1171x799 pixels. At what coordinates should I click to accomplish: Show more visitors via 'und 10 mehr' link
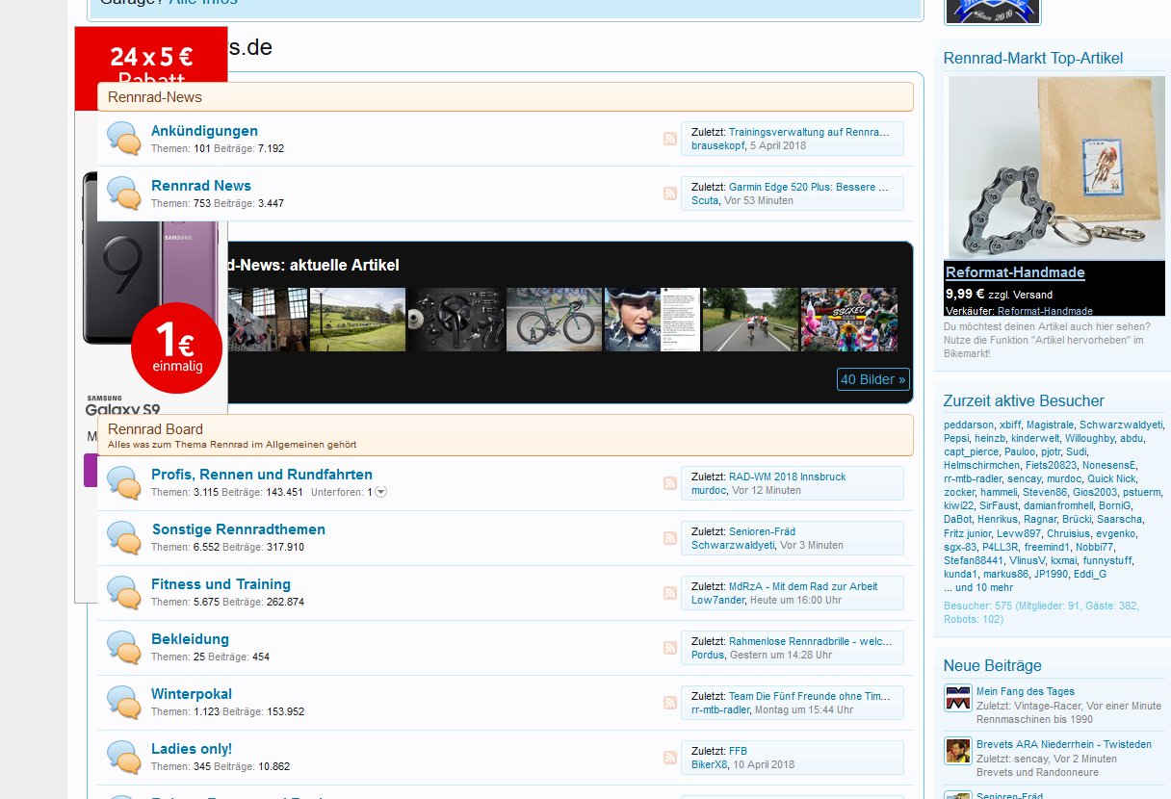[978, 587]
